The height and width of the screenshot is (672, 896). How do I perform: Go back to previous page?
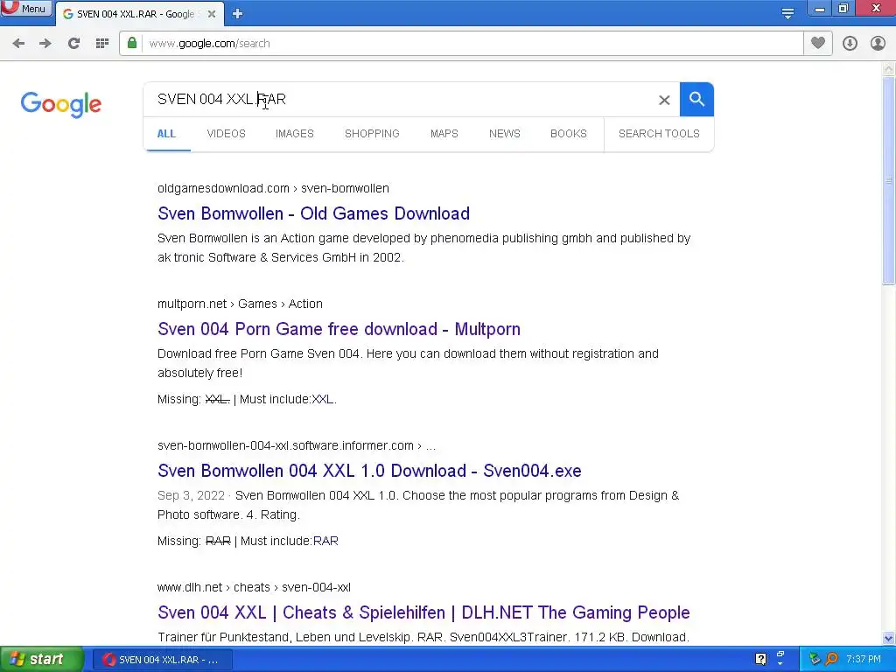[18, 44]
